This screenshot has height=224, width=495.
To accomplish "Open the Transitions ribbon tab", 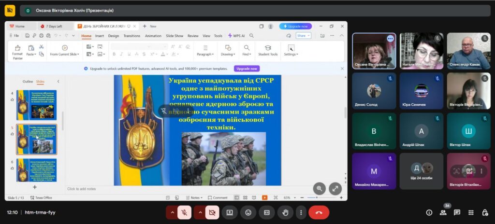I will (x=131, y=36).
